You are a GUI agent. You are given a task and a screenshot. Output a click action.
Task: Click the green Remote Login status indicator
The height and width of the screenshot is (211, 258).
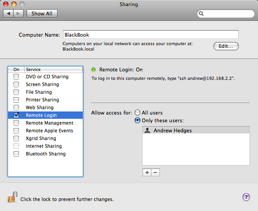pos(93,69)
